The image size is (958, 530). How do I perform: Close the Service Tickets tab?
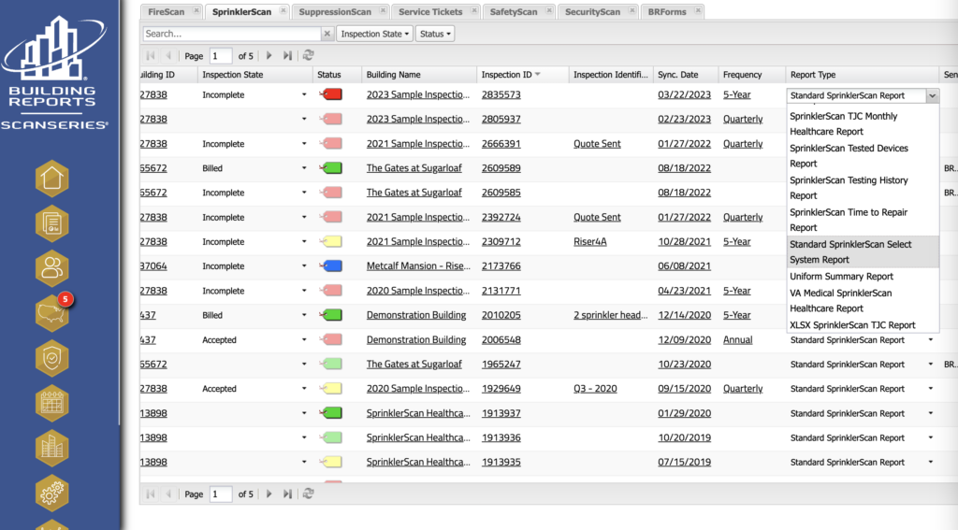click(x=474, y=10)
